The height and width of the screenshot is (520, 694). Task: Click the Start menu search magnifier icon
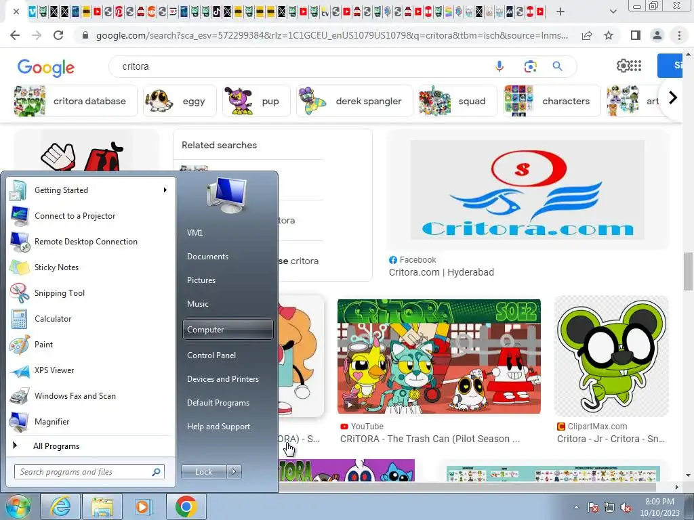156,472
